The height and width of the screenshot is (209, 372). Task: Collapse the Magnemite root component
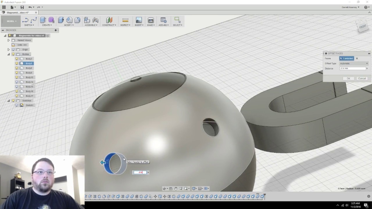[x=5, y=36]
